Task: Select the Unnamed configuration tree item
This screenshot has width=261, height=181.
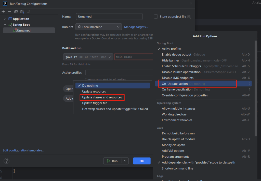Action: pos(29,31)
